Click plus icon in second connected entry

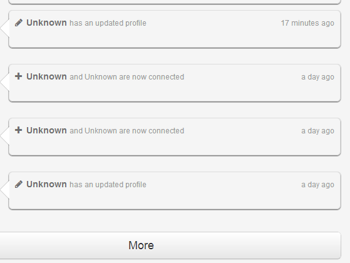pyautogui.click(x=19, y=130)
